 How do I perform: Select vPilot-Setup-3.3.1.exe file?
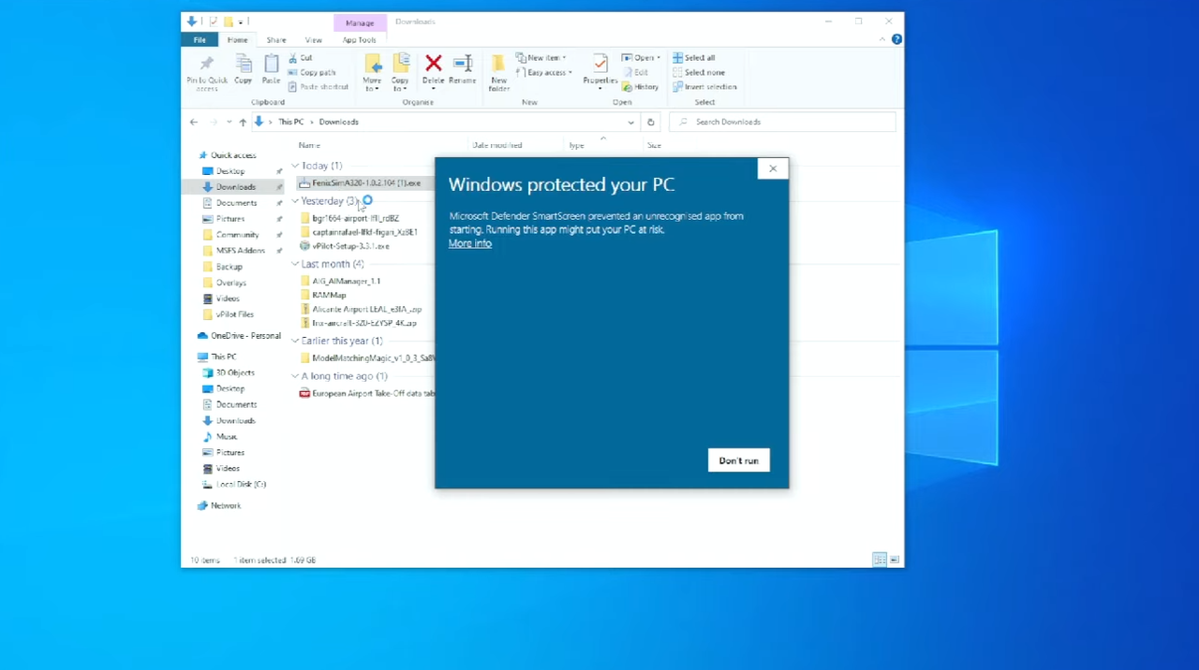(344, 246)
